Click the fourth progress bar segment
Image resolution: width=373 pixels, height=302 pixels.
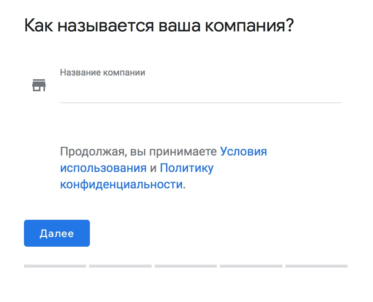251,266
